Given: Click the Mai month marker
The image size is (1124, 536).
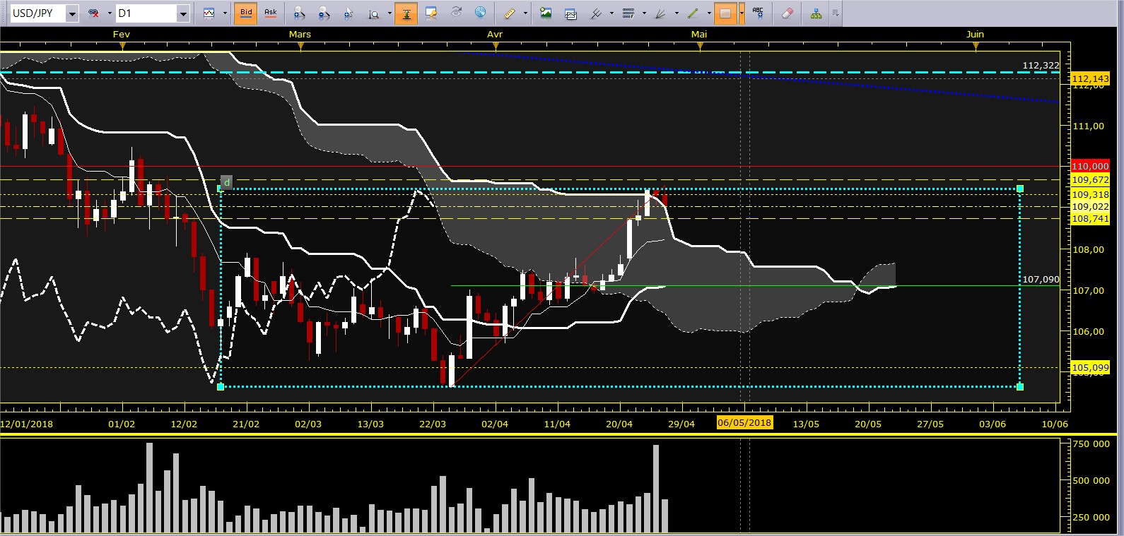Looking at the screenshot, I should pos(699,34).
